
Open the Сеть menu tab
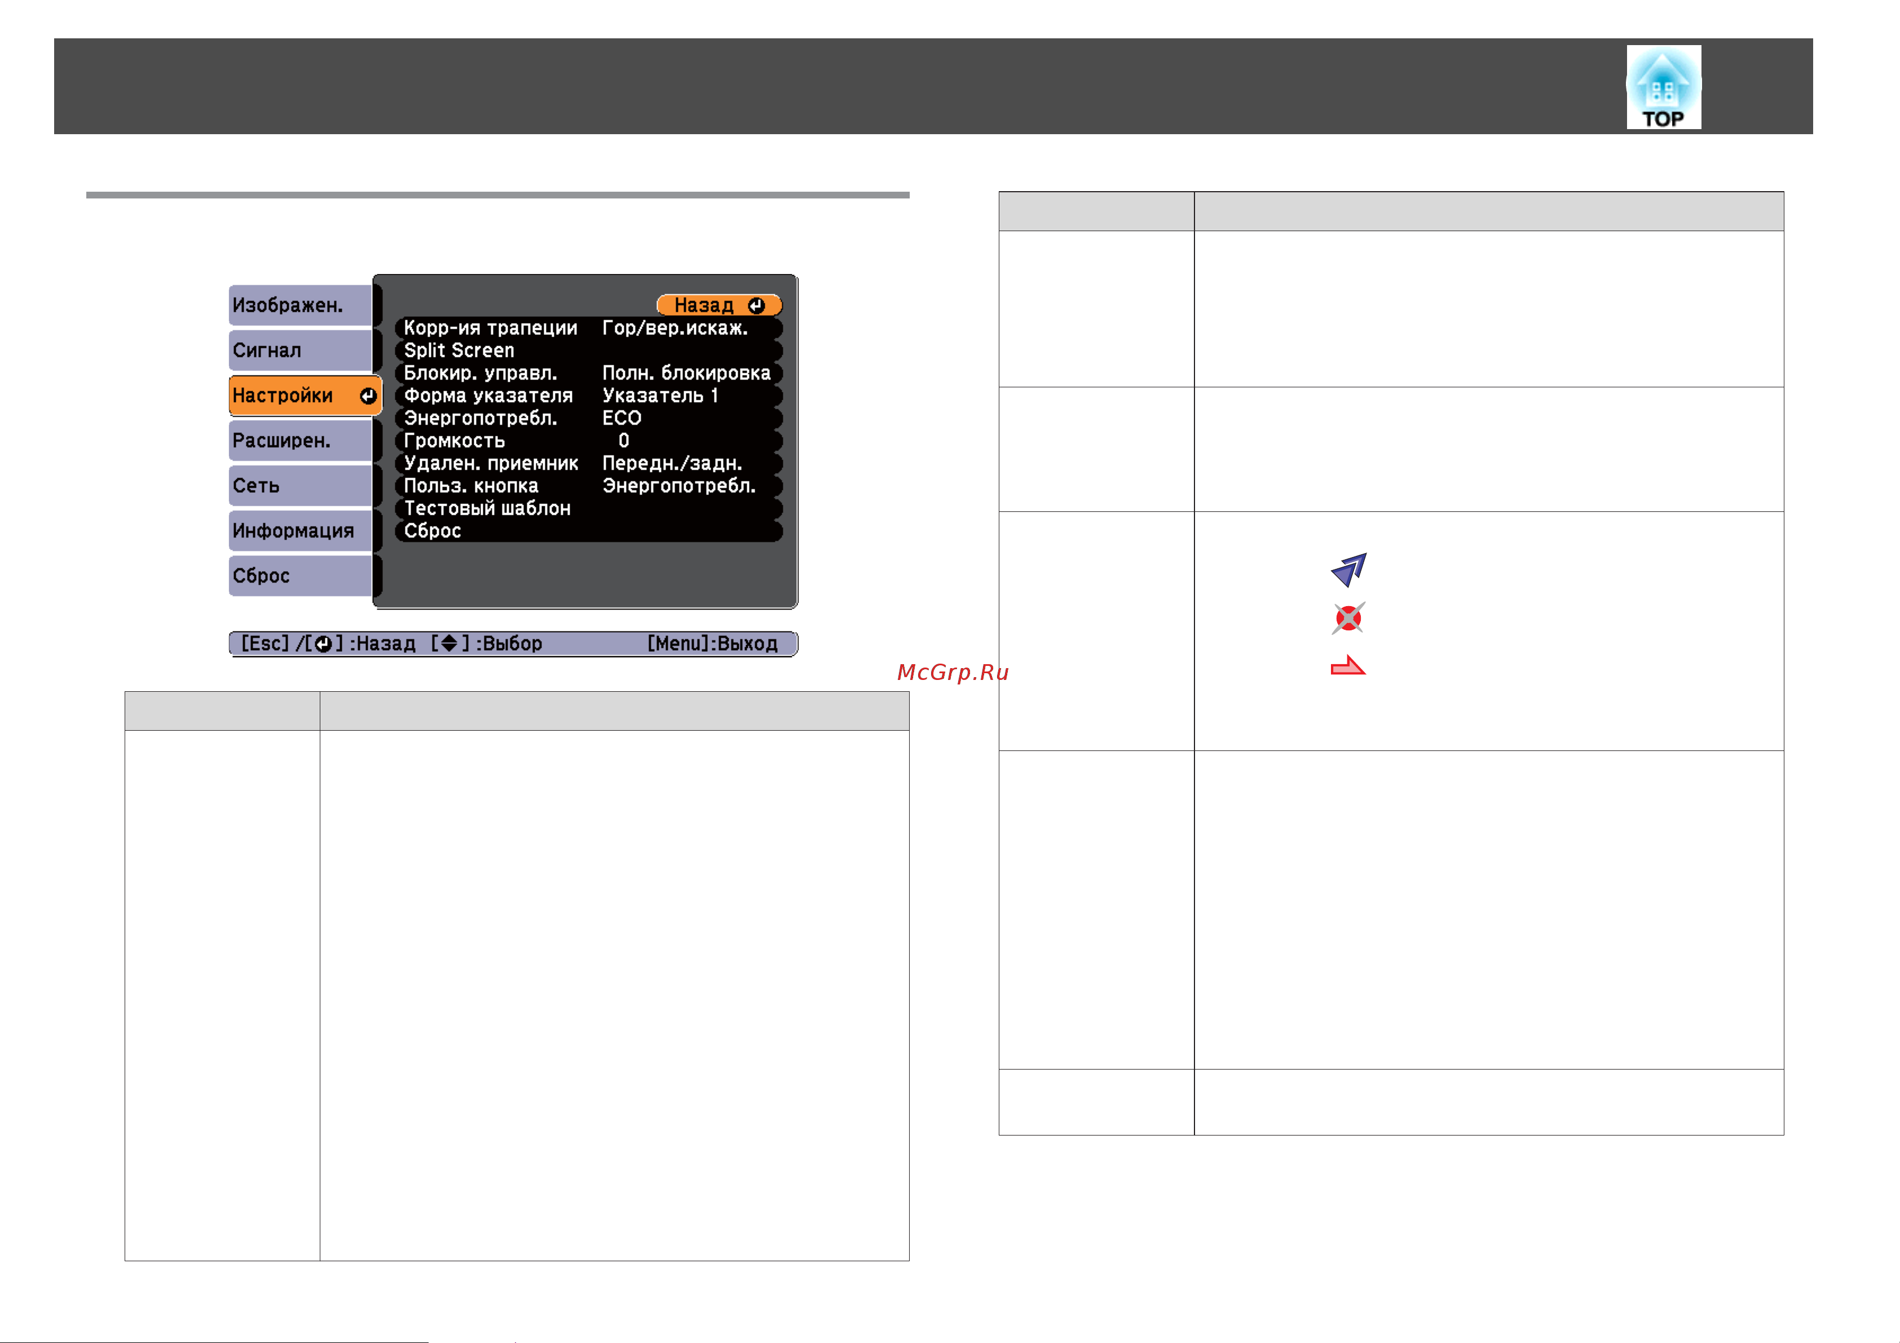[301, 486]
